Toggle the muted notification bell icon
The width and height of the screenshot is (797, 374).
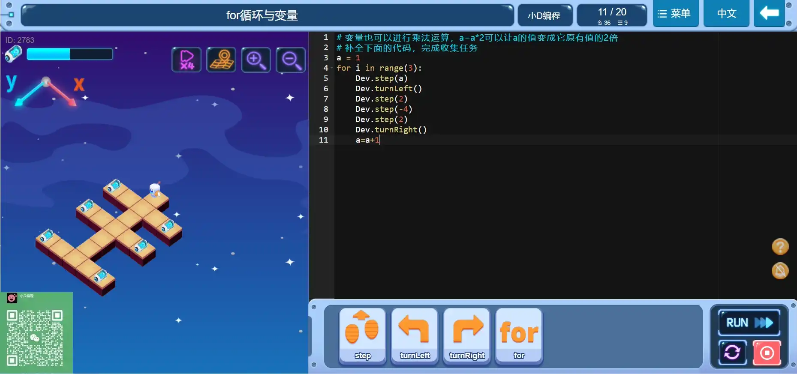(780, 271)
